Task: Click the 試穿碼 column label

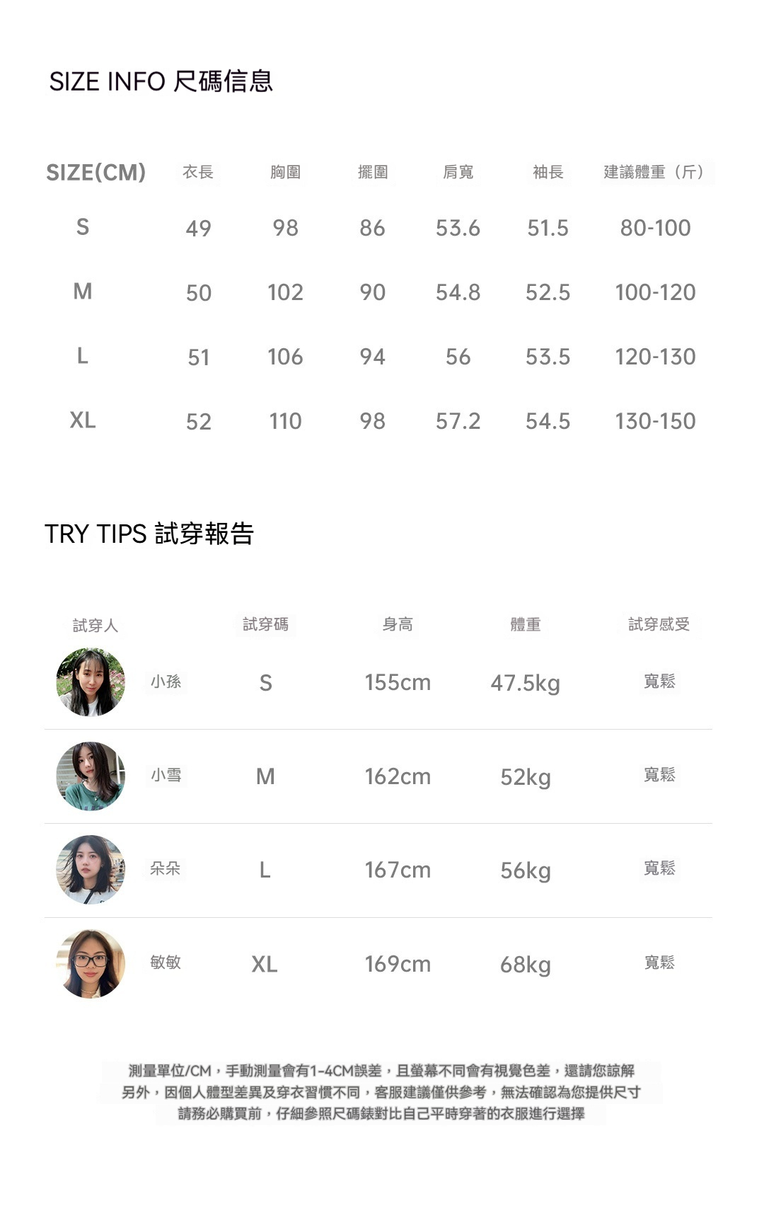Action: tap(265, 624)
